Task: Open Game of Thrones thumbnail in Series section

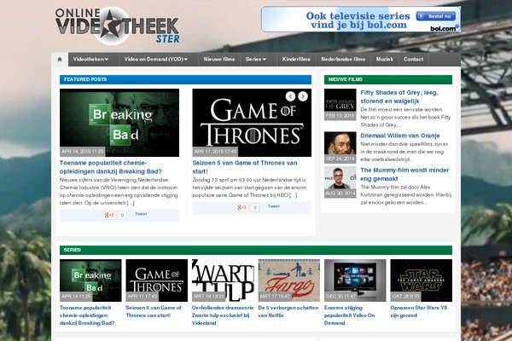Action: (x=156, y=280)
